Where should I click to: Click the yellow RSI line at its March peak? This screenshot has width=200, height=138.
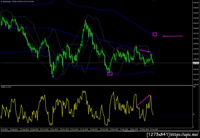113,92
